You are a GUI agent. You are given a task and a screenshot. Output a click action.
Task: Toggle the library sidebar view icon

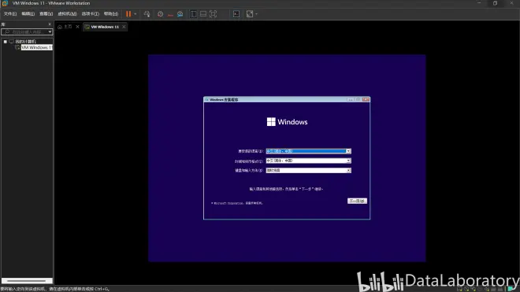[x=193, y=14]
